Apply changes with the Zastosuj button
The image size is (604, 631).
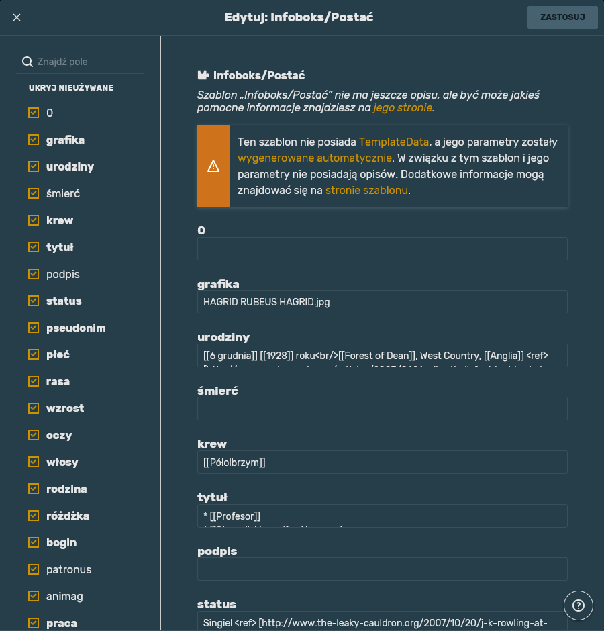pos(562,17)
